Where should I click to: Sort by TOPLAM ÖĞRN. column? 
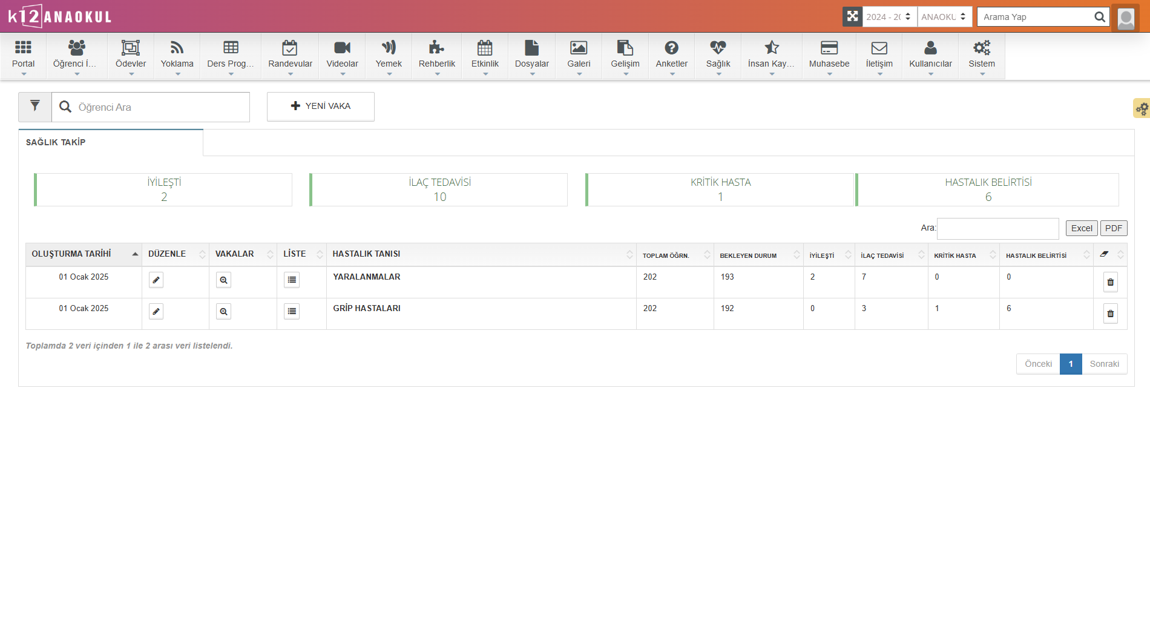click(x=675, y=255)
